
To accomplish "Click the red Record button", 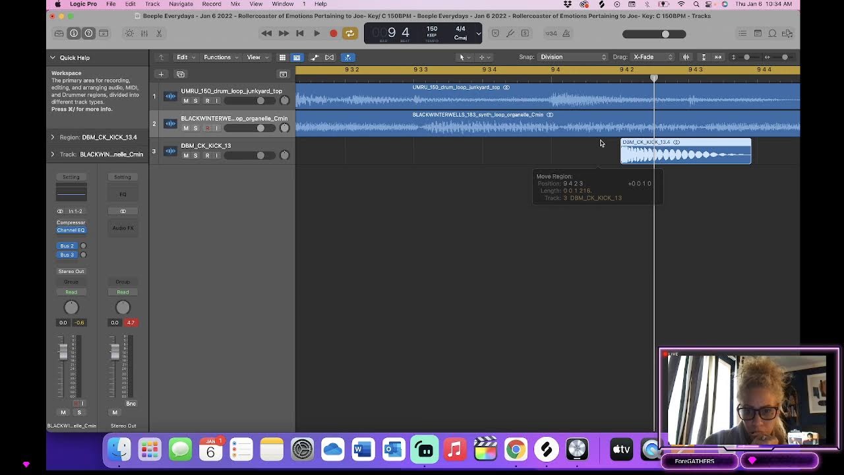I will click(334, 33).
